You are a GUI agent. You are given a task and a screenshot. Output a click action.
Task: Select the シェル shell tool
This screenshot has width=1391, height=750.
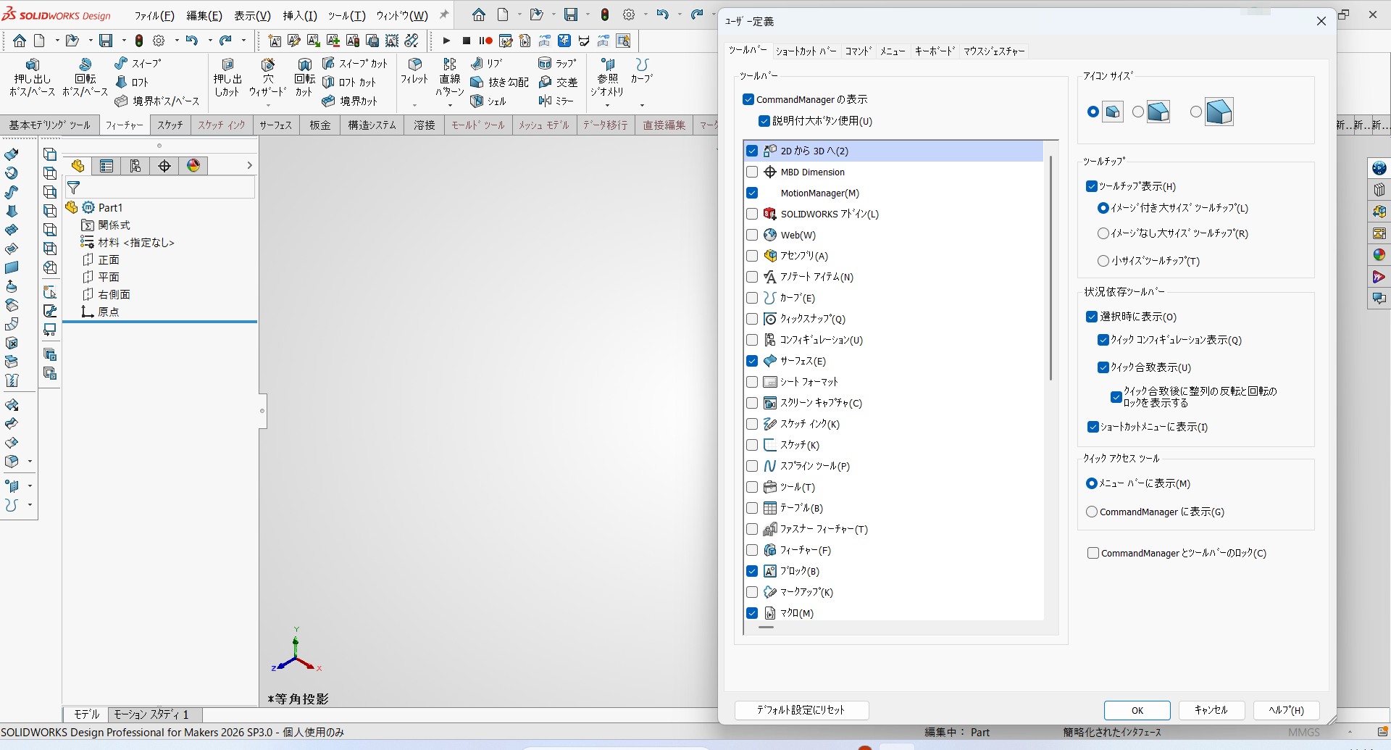click(x=488, y=101)
